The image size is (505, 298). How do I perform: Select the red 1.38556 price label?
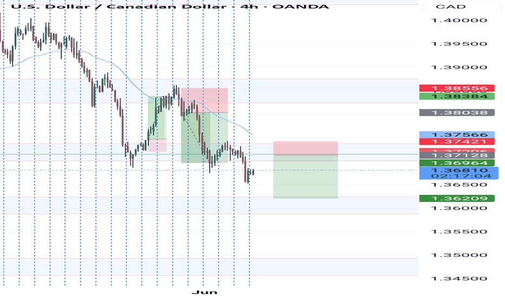pos(457,88)
